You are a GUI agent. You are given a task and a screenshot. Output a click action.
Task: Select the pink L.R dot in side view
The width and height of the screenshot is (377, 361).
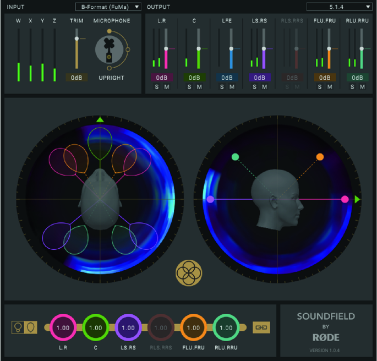pyautogui.click(x=345, y=199)
